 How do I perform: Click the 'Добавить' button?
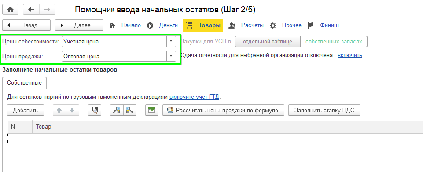point(26,110)
